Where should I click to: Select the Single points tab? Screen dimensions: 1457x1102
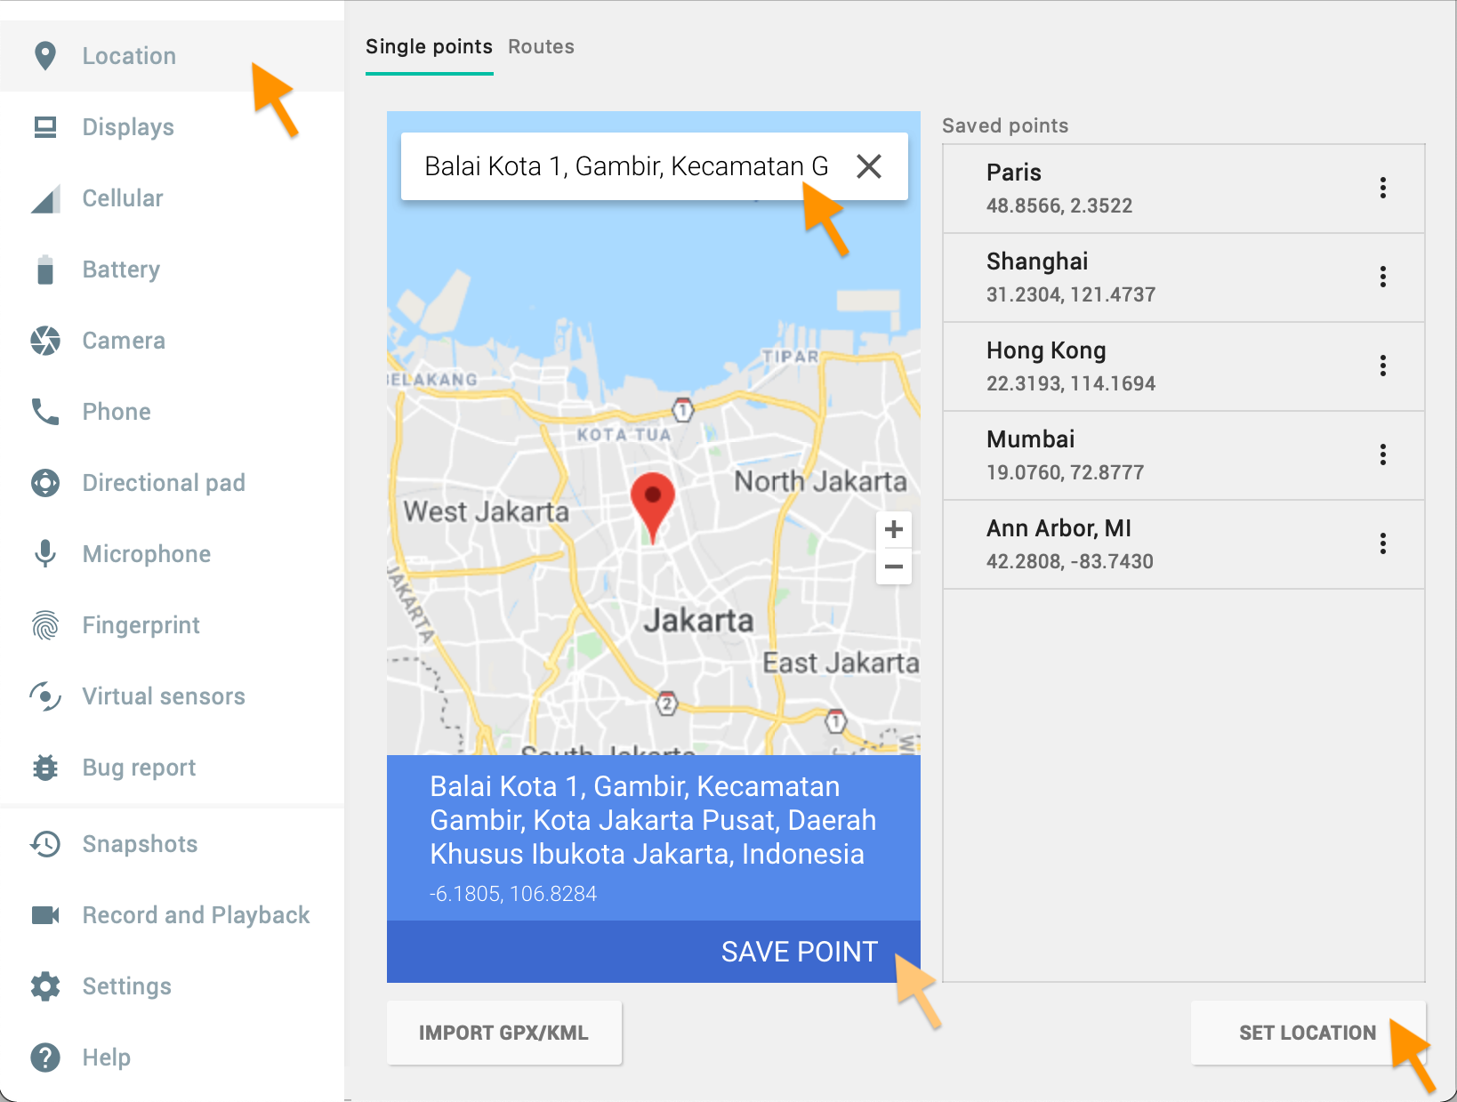[429, 47]
